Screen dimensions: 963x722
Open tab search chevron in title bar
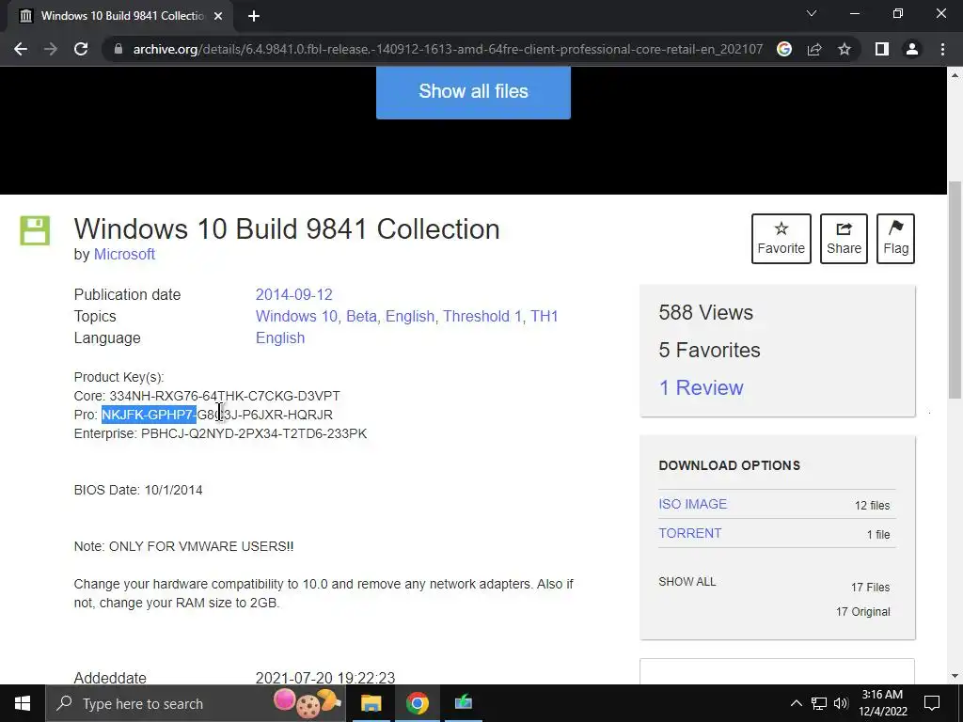(x=812, y=13)
